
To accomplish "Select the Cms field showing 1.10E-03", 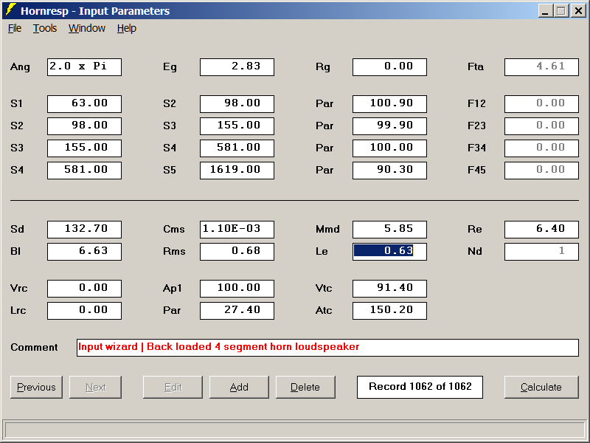I will click(x=237, y=230).
